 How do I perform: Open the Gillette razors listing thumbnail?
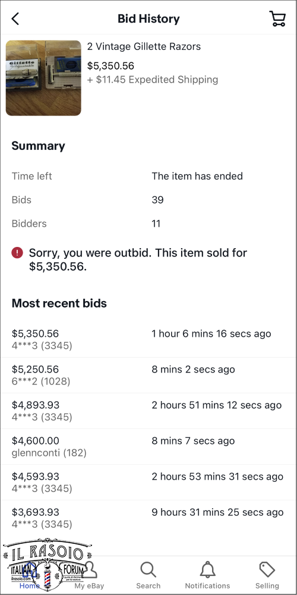coord(43,78)
